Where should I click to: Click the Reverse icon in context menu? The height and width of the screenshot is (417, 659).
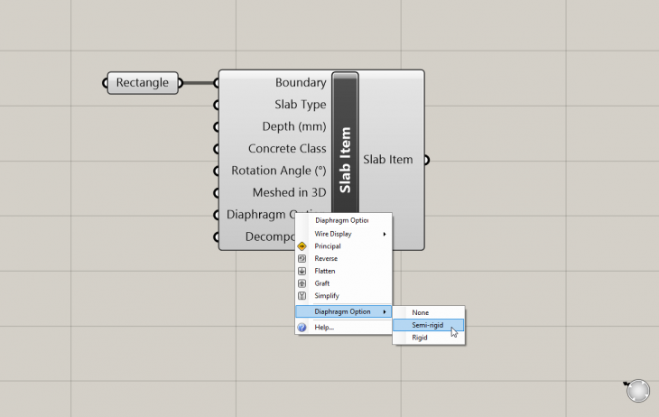click(x=302, y=258)
